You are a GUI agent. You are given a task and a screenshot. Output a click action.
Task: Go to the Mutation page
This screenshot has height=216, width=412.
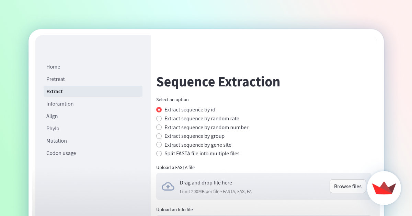57,141
